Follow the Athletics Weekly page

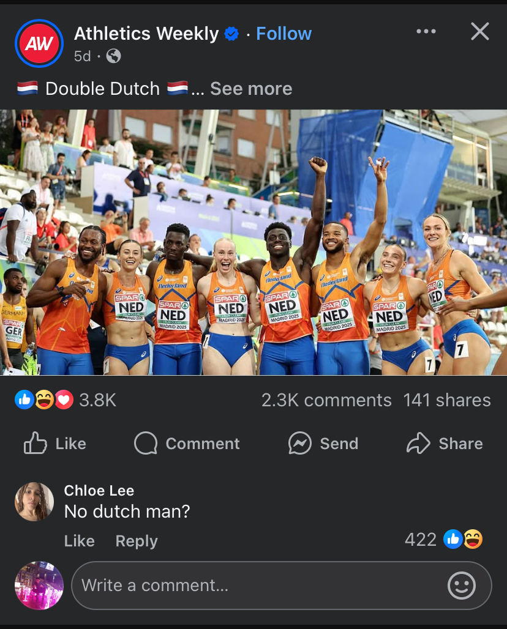pyautogui.click(x=284, y=34)
